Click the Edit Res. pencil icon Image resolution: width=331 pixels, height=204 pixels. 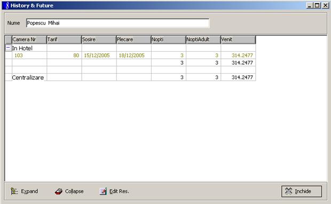[103, 191]
